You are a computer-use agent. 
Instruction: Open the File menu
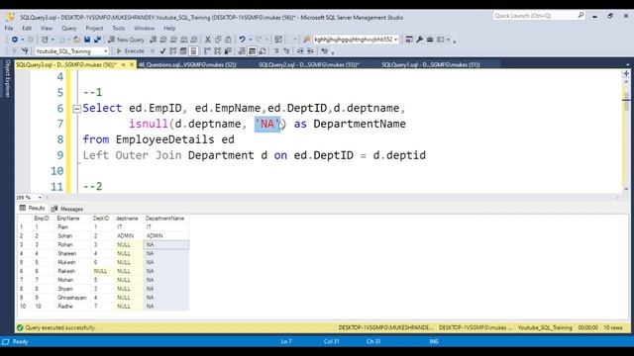point(9,29)
